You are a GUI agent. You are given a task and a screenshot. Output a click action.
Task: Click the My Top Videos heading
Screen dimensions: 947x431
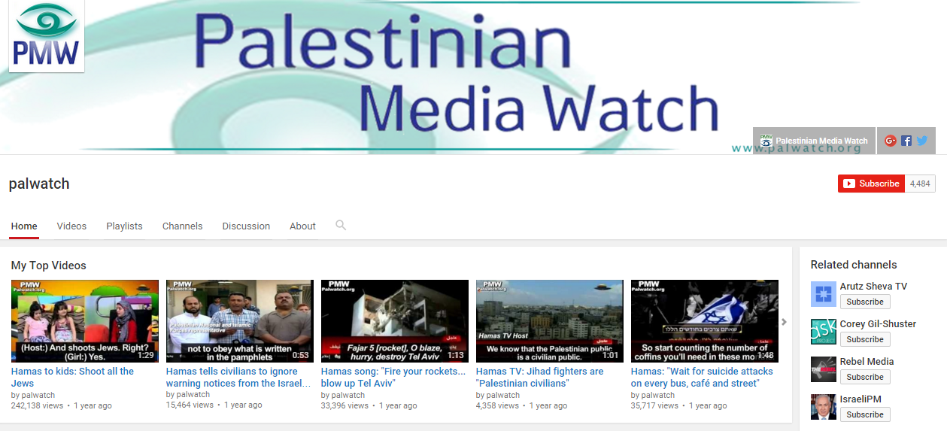click(x=49, y=266)
